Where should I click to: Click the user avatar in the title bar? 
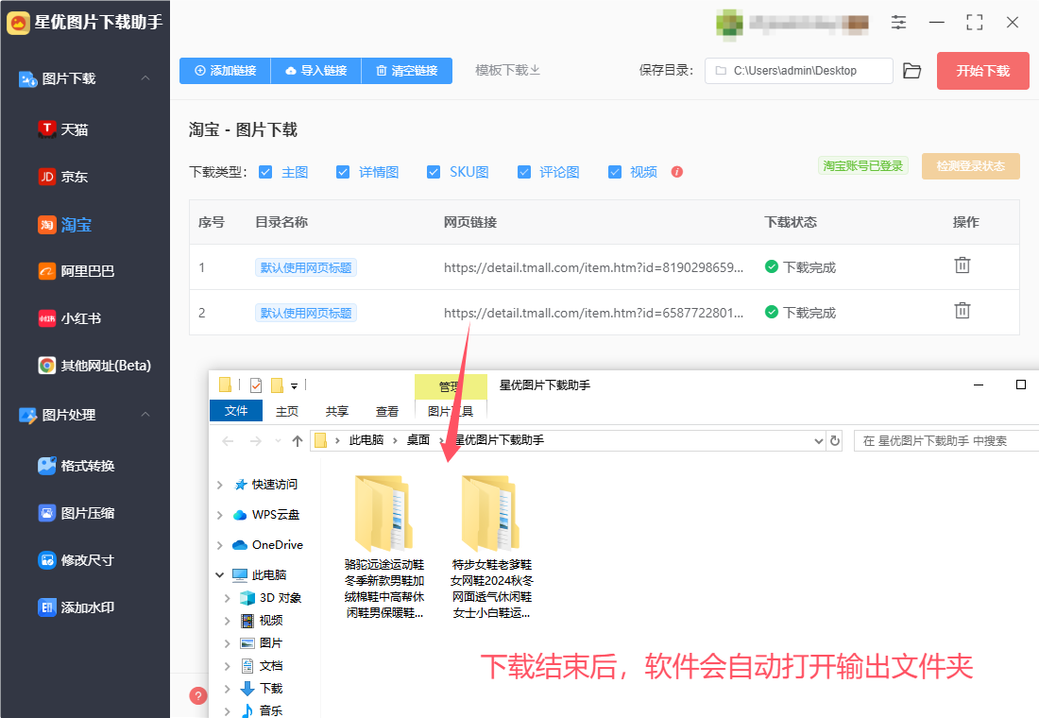coord(729,24)
